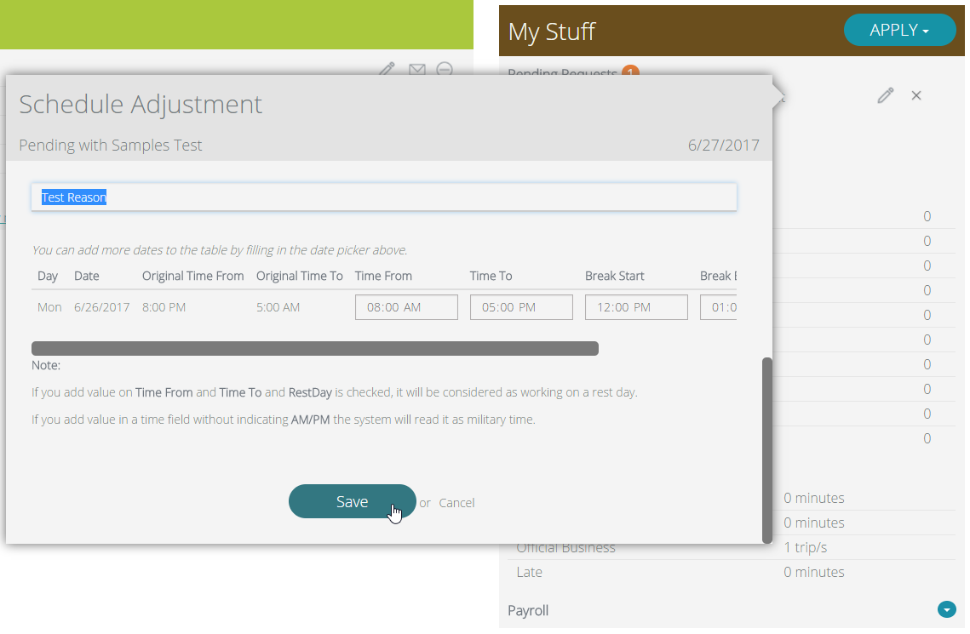The image size is (970, 634).
Task: Select the Test Reason text field
Action: pos(385,197)
